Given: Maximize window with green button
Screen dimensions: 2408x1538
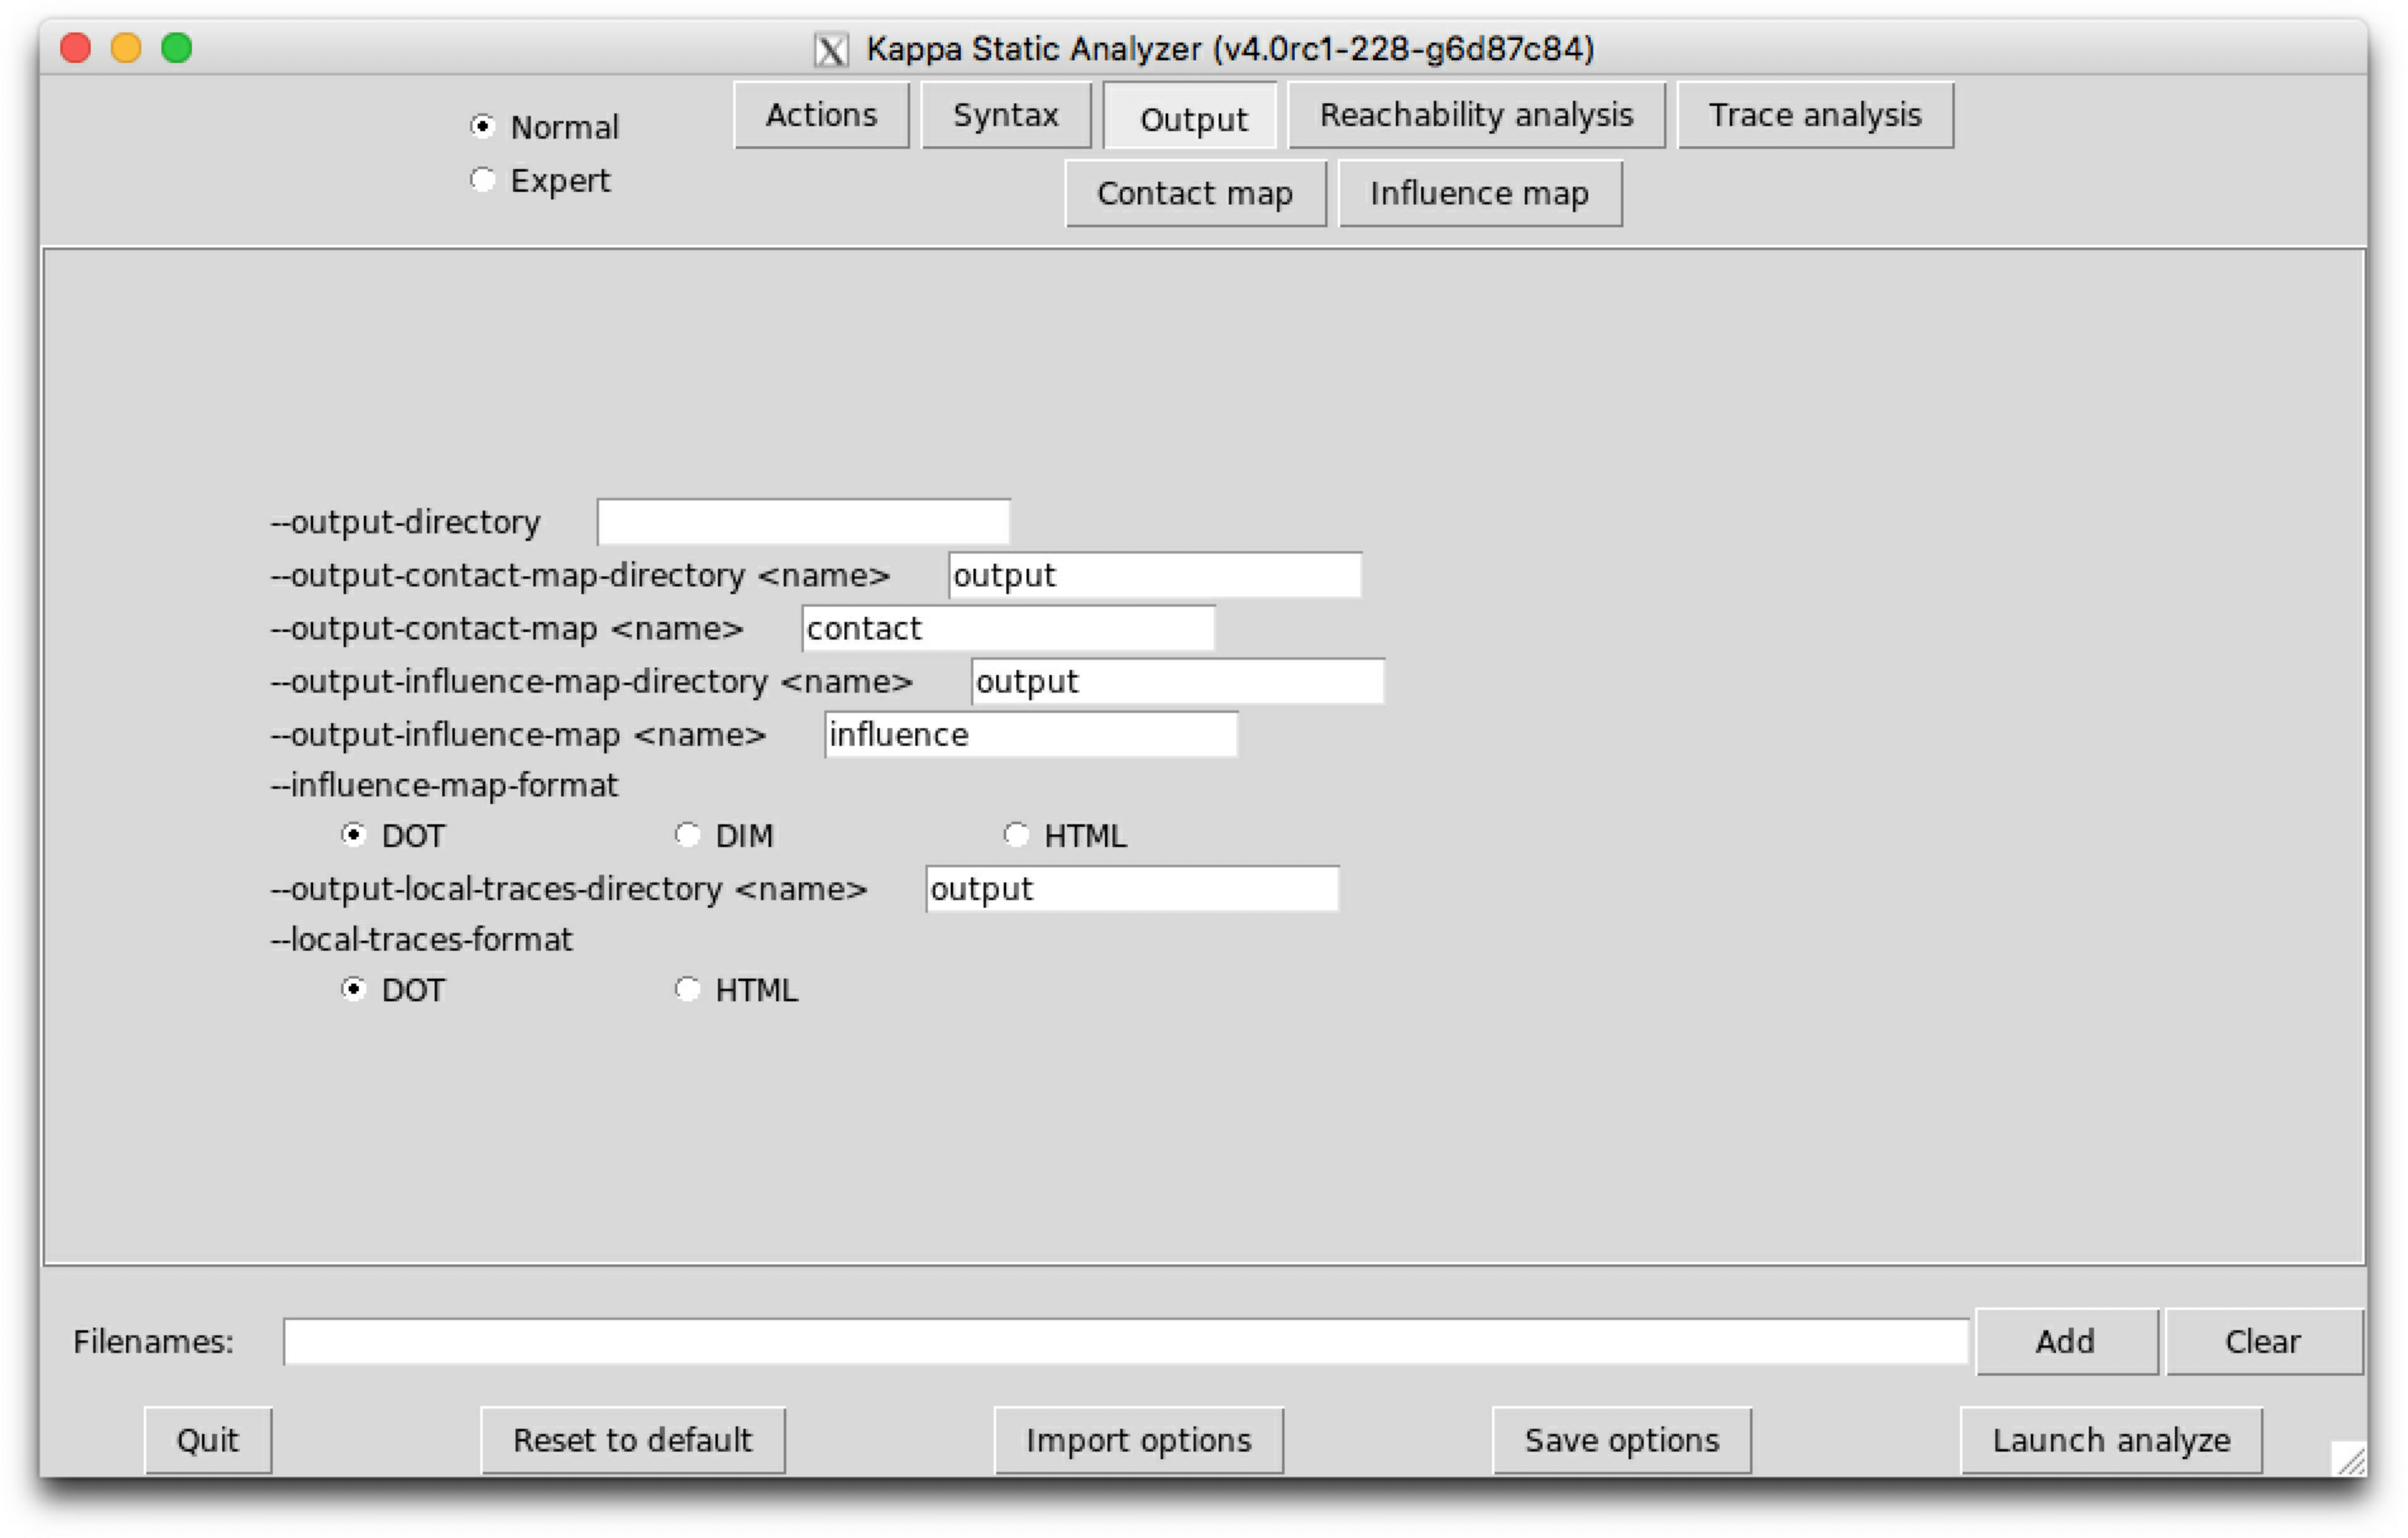Looking at the screenshot, I should pyautogui.click(x=177, y=47).
